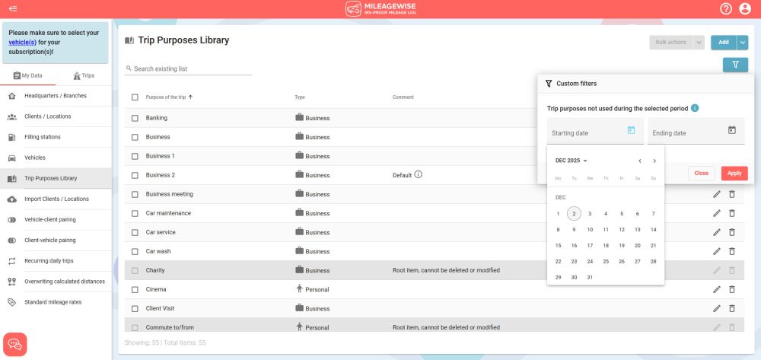761x360 pixels.
Task: Switch to the My Data tab
Action: (28, 75)
